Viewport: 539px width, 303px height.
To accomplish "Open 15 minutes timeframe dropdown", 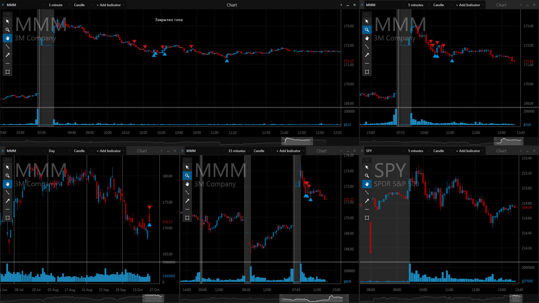I will click(239, 151).
